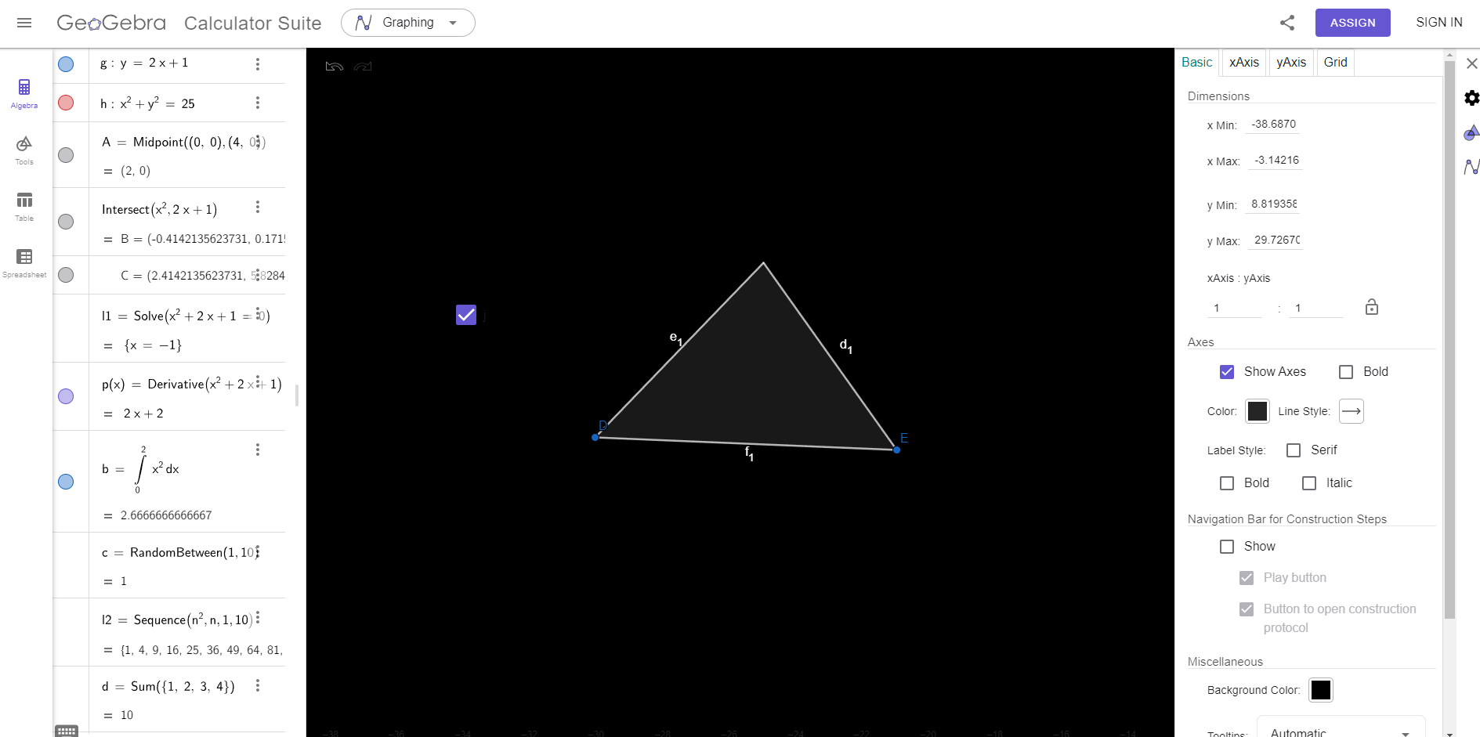
Task: Open the main hamburger menu
Action: pyautogui.click(x=24, y=23)
